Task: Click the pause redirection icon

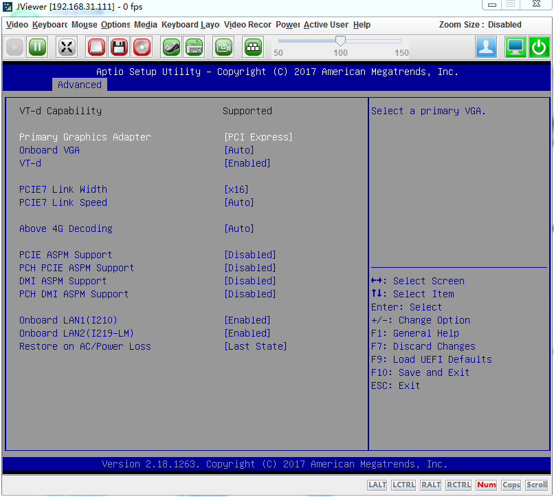Action: click(x=37, y=47)
